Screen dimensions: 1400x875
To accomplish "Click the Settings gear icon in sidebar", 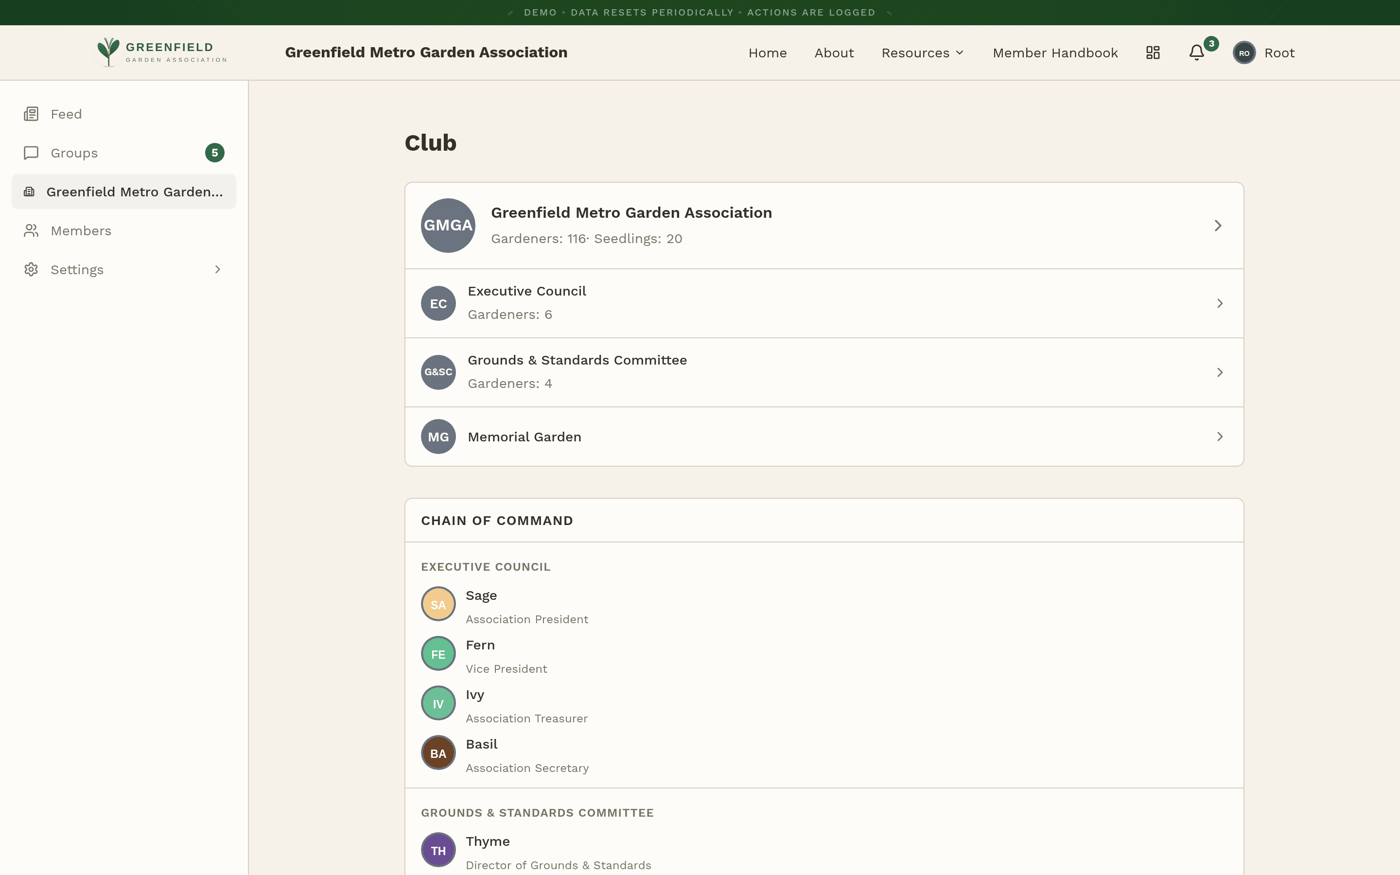I will [x=31, y=270].
